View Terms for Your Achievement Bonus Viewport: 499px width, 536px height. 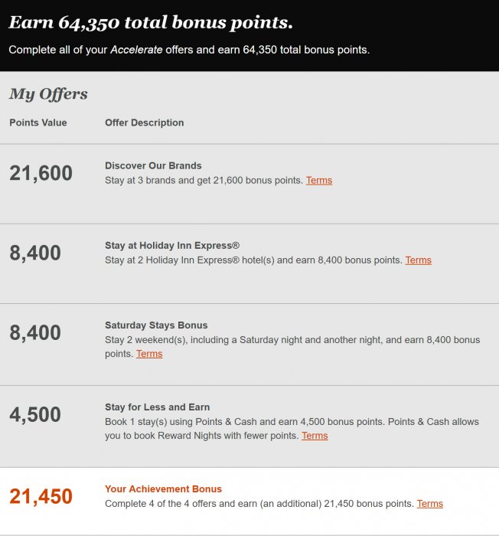click(x=430, y=504)
